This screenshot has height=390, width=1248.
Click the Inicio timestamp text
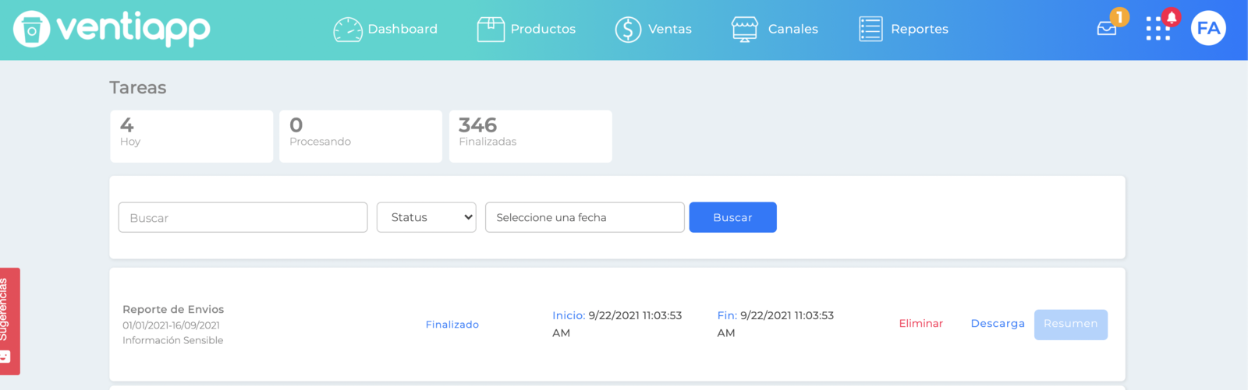617,324
